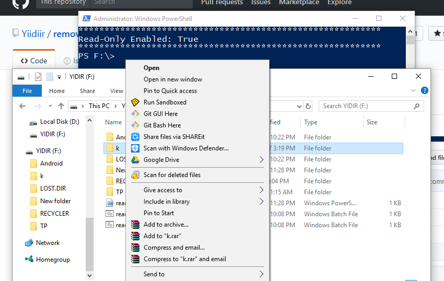Click the Search YIDIR (F:) field
The height and width of the screenshot is (281, 444).
371,106
